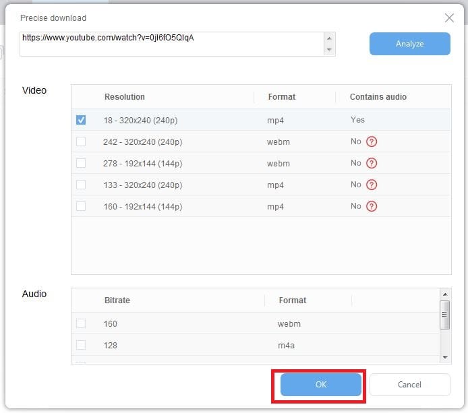The width and height of the screenshot is (468, 413).
Task: Check the 278 - 192x144 webm option
Action: point(81,163)
